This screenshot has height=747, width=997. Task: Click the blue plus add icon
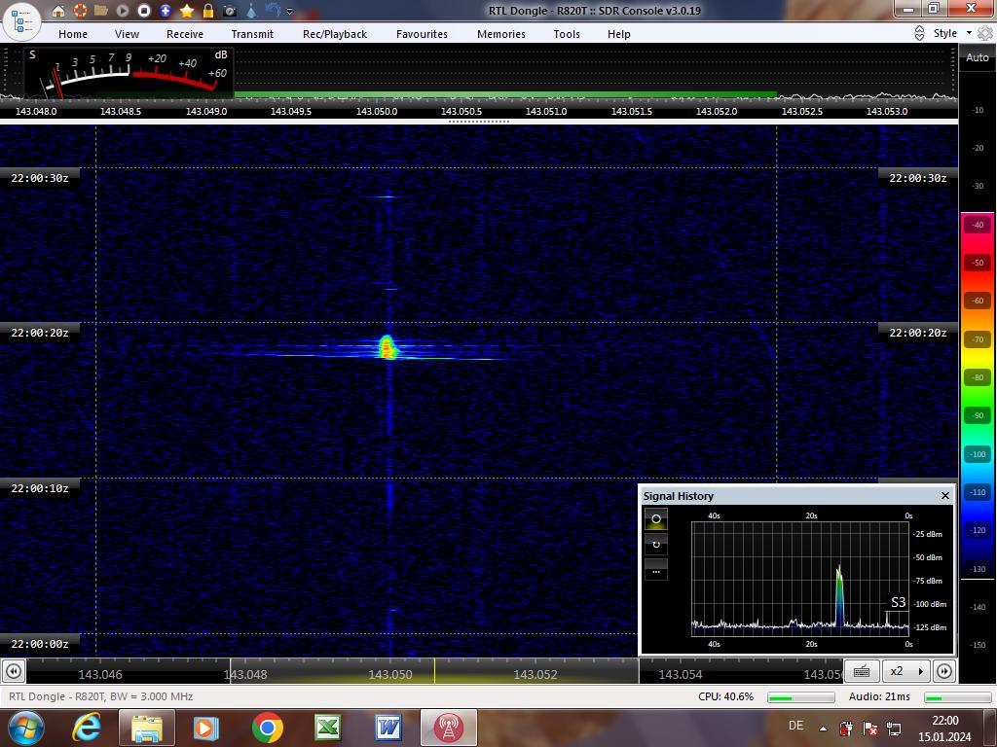166,11
